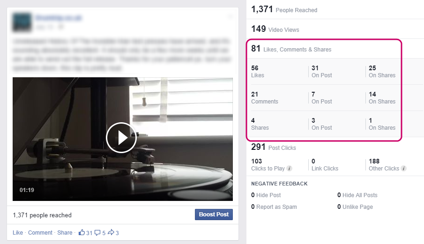Click the info icon next to Clicks to Play
424x244 pixels.
click(x=290, y=168)
